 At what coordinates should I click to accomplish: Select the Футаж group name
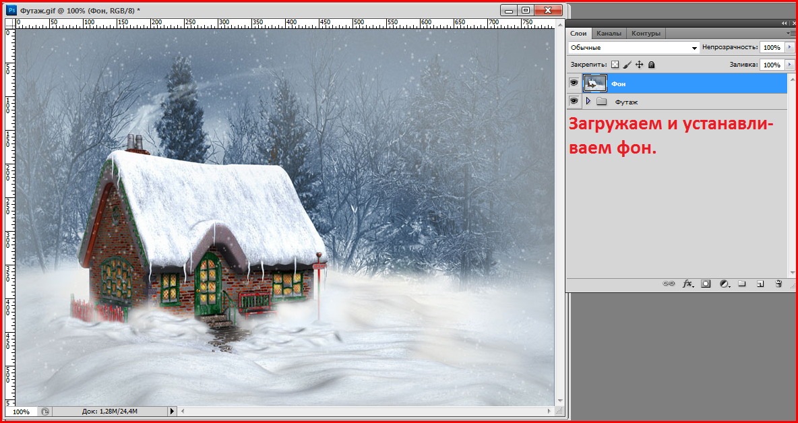pos(627,102)
